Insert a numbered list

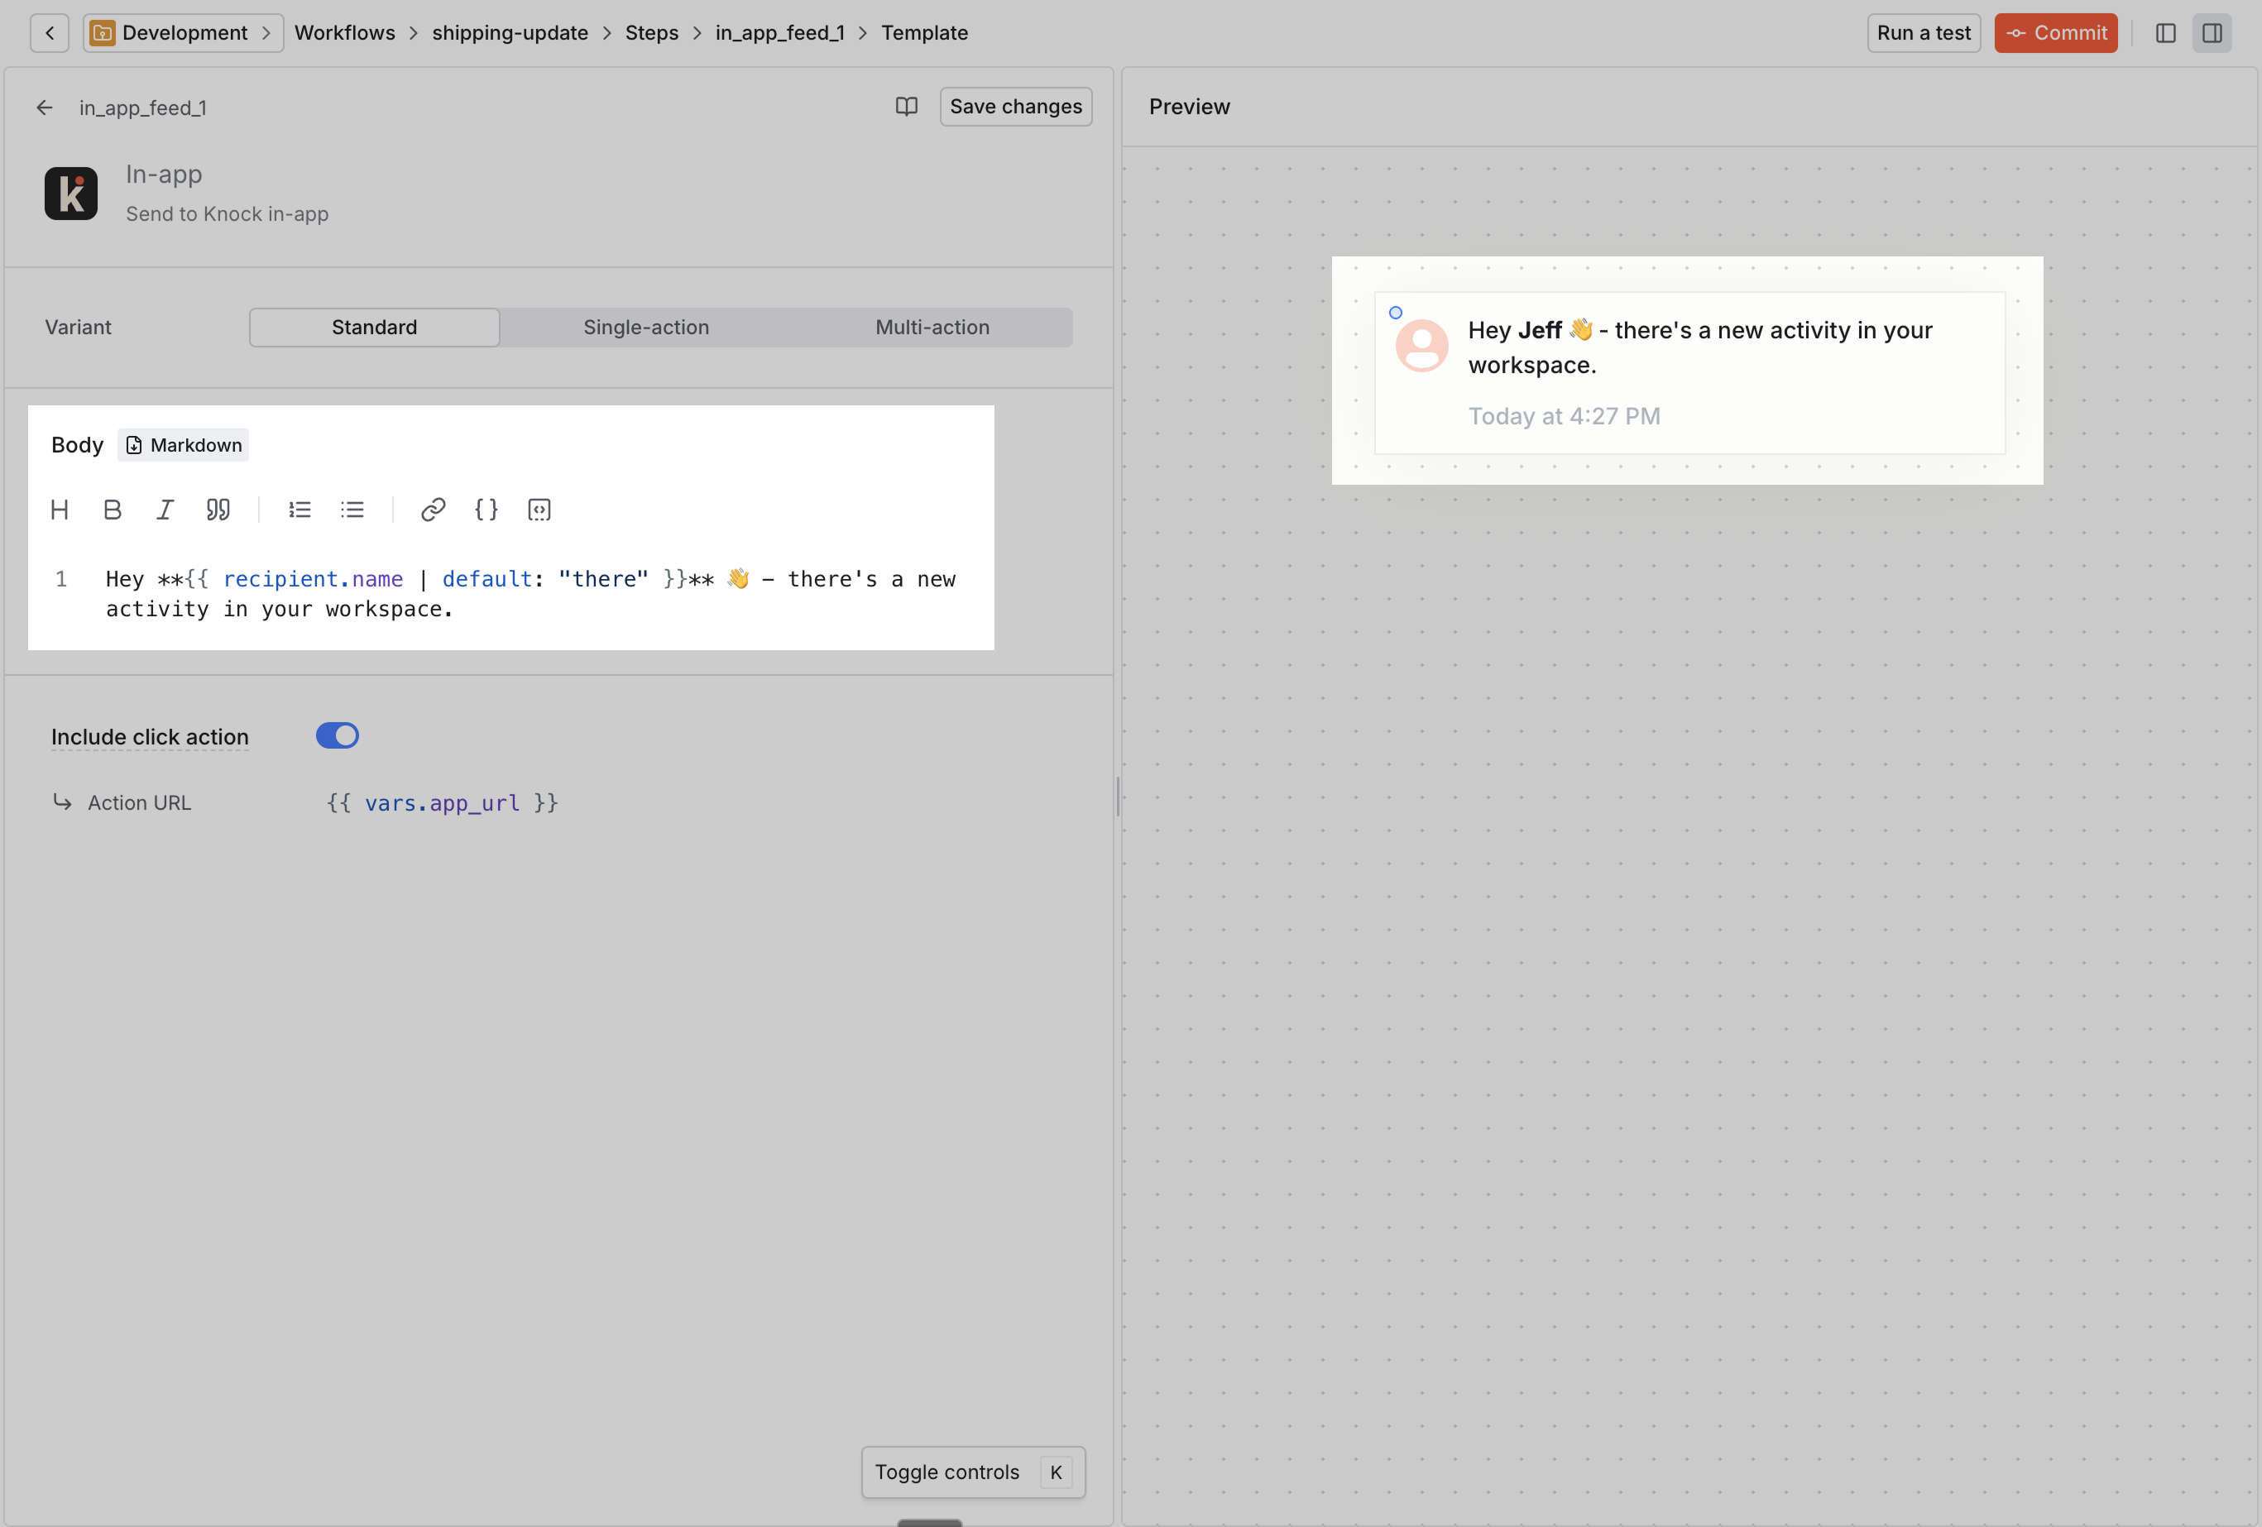click(300, 509)
